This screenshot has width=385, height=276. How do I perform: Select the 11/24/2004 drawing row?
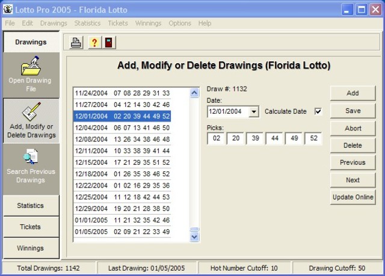122,93
